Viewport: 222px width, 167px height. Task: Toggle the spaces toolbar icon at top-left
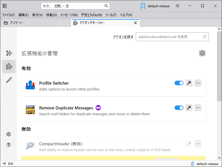click(5, 6)
